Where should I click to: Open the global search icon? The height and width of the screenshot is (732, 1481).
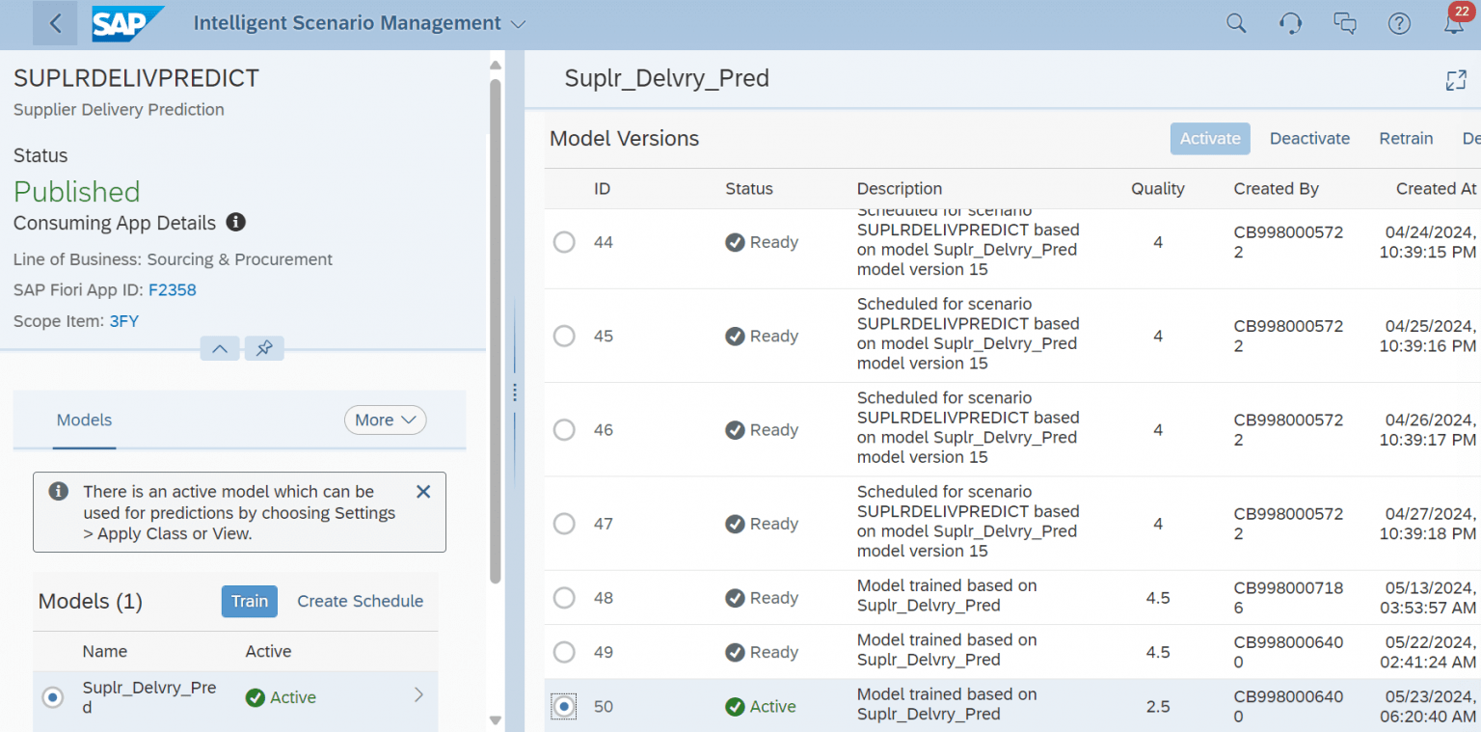pos(1236,22)
